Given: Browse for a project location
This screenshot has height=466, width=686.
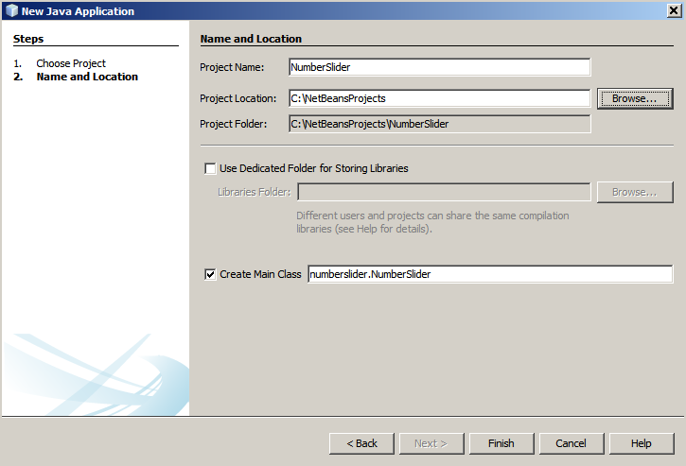Looking at the screenshot, I should point(634,98).
